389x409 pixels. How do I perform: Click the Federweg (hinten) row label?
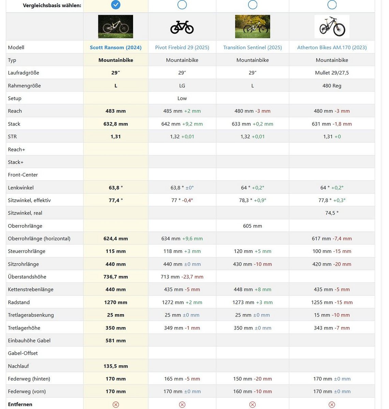29,379
